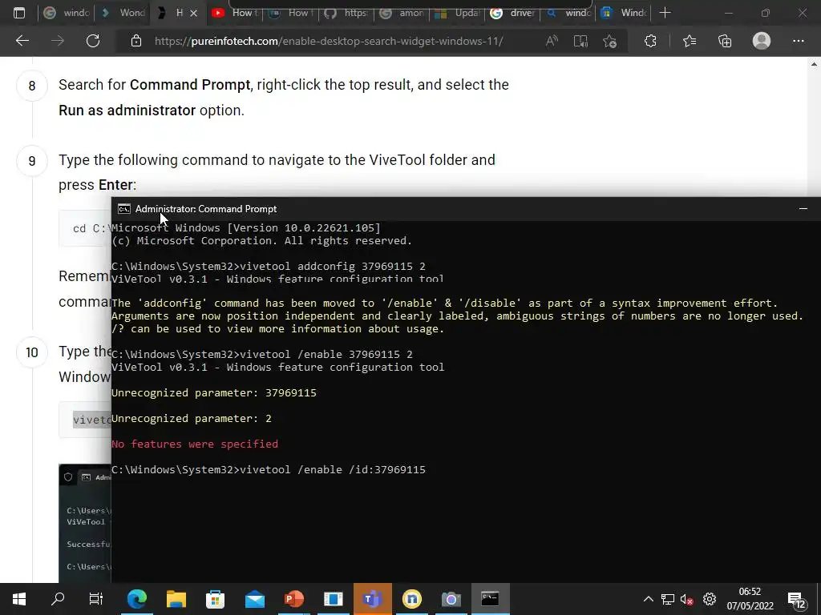This screenshot has height=615, width=821.
Task: Open Microsoft Store from taskbar
Action: click(215, 599)
